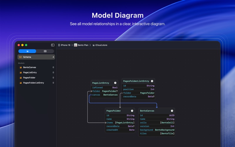Image resolution: width=235 pixels, height=147 pixels.
Task: Click the background BentoBackground property
Action: coord(157,130)
